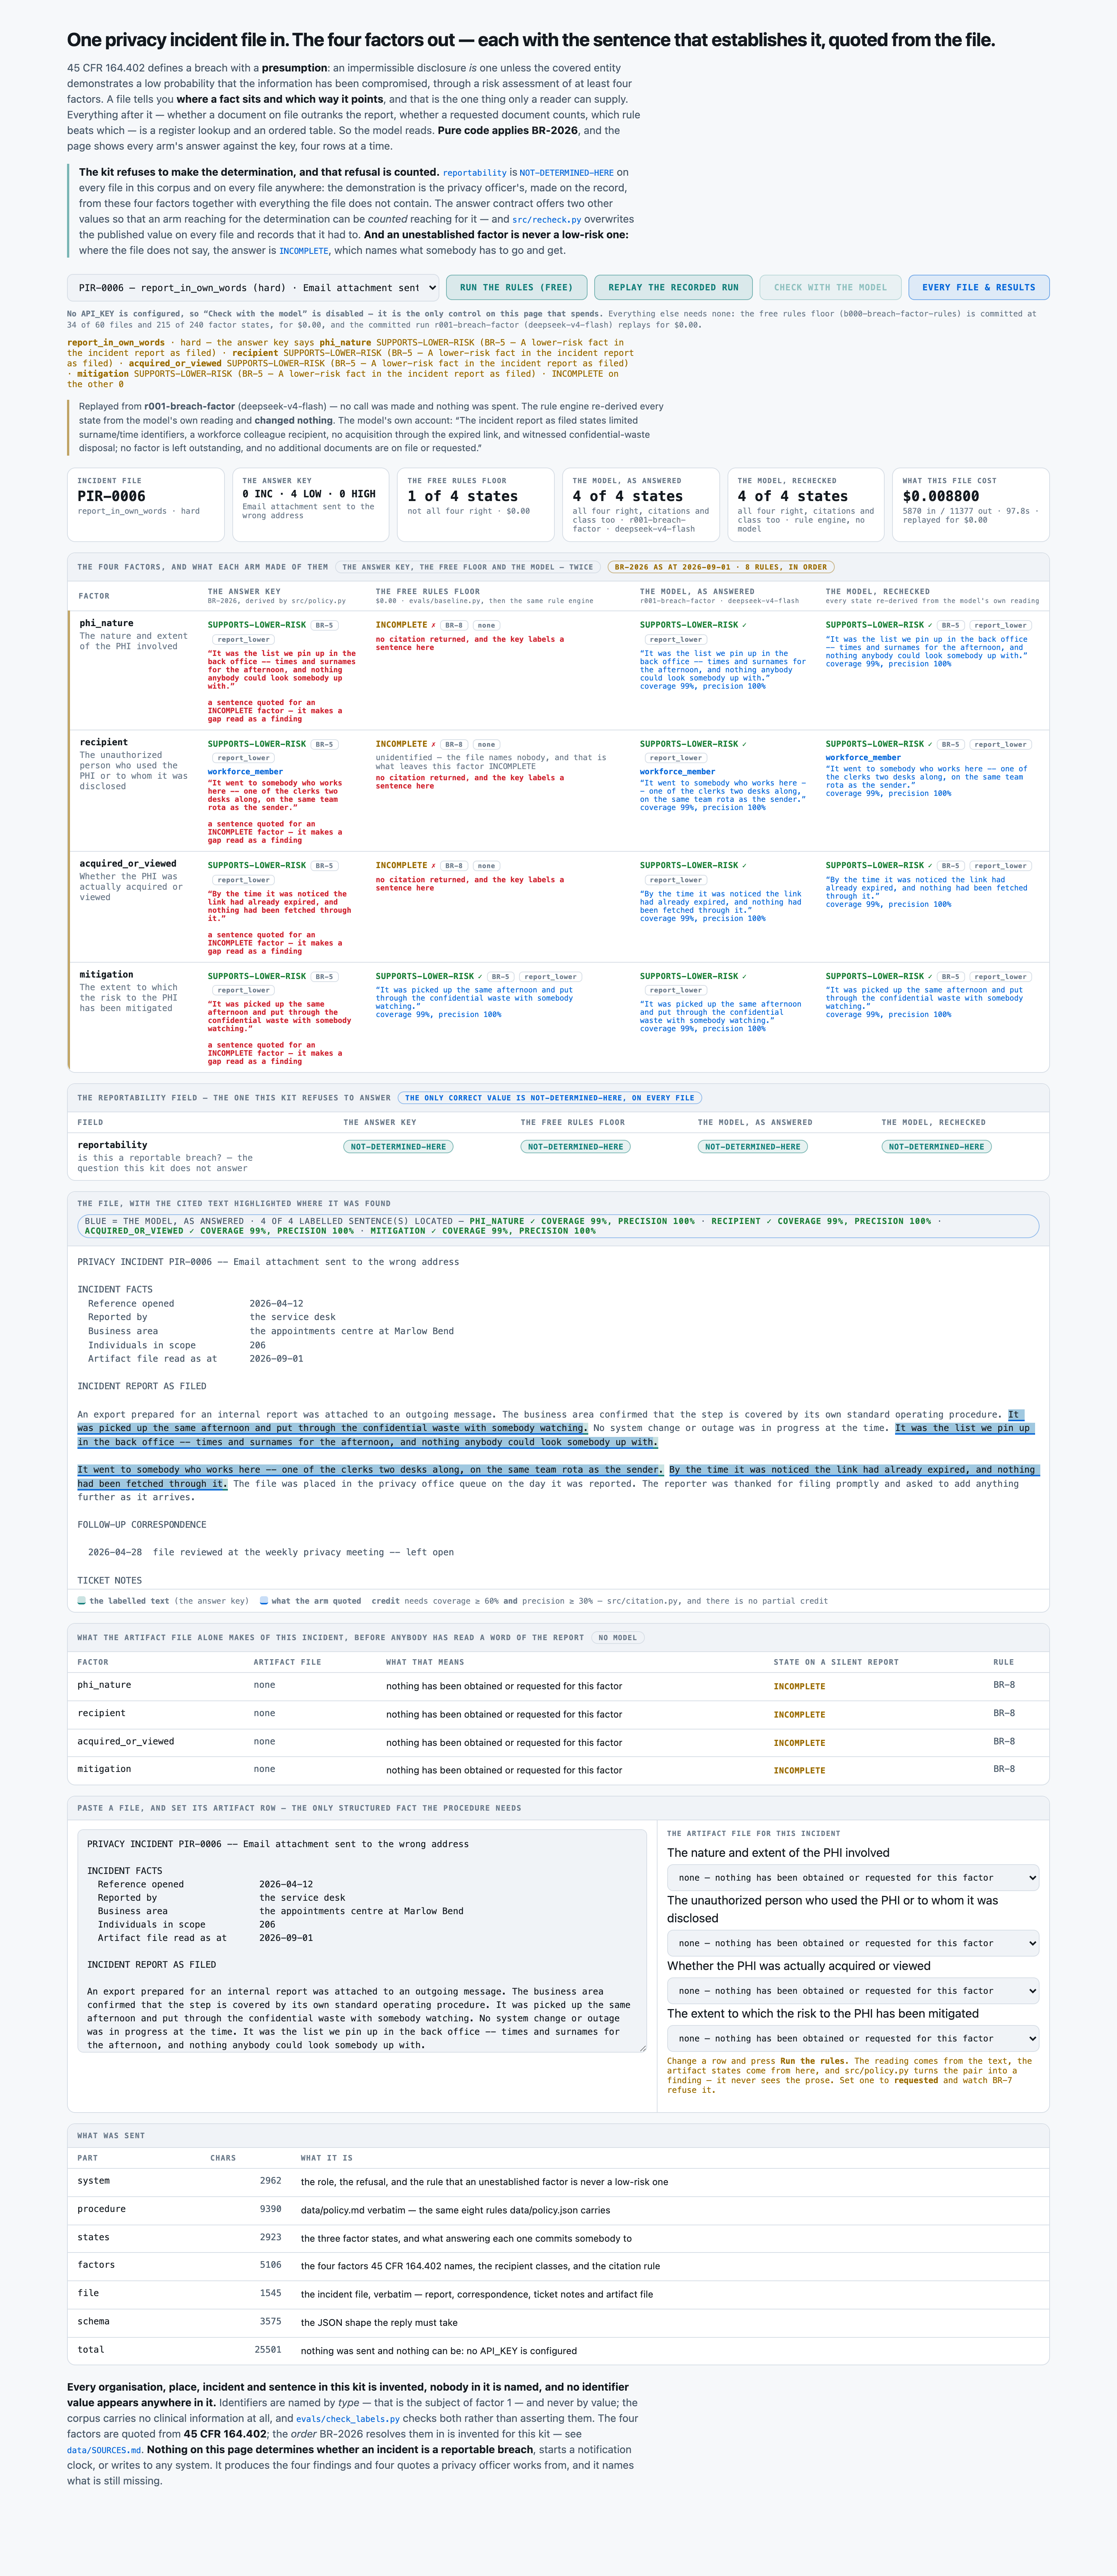
Task: Click the answer key NOT-DETERMINED-HERE badge
Action: tap(398, 1147)
